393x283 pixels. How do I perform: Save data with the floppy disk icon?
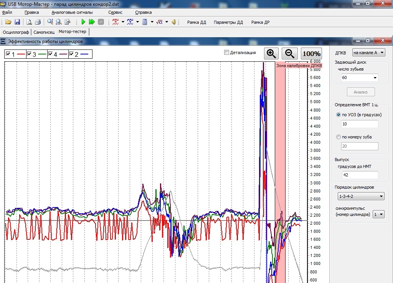tap(17, 22)
